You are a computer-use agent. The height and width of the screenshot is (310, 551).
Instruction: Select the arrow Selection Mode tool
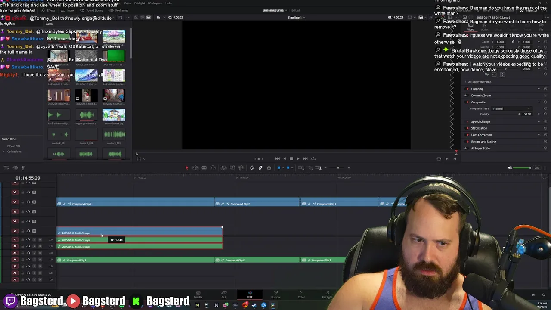(x=186, y=168)
